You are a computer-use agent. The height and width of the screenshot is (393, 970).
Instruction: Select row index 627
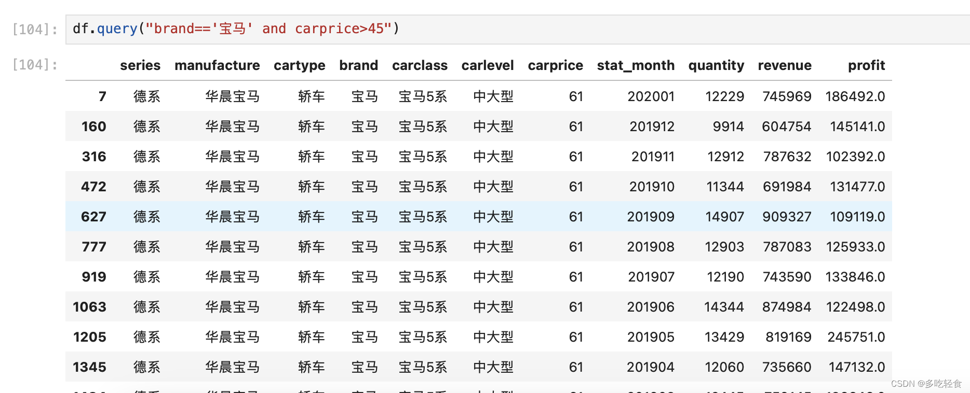[x=93, y=217]
